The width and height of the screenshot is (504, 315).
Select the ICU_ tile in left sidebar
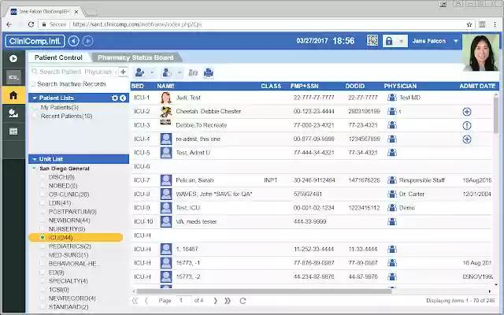click(x=13, y=77)
